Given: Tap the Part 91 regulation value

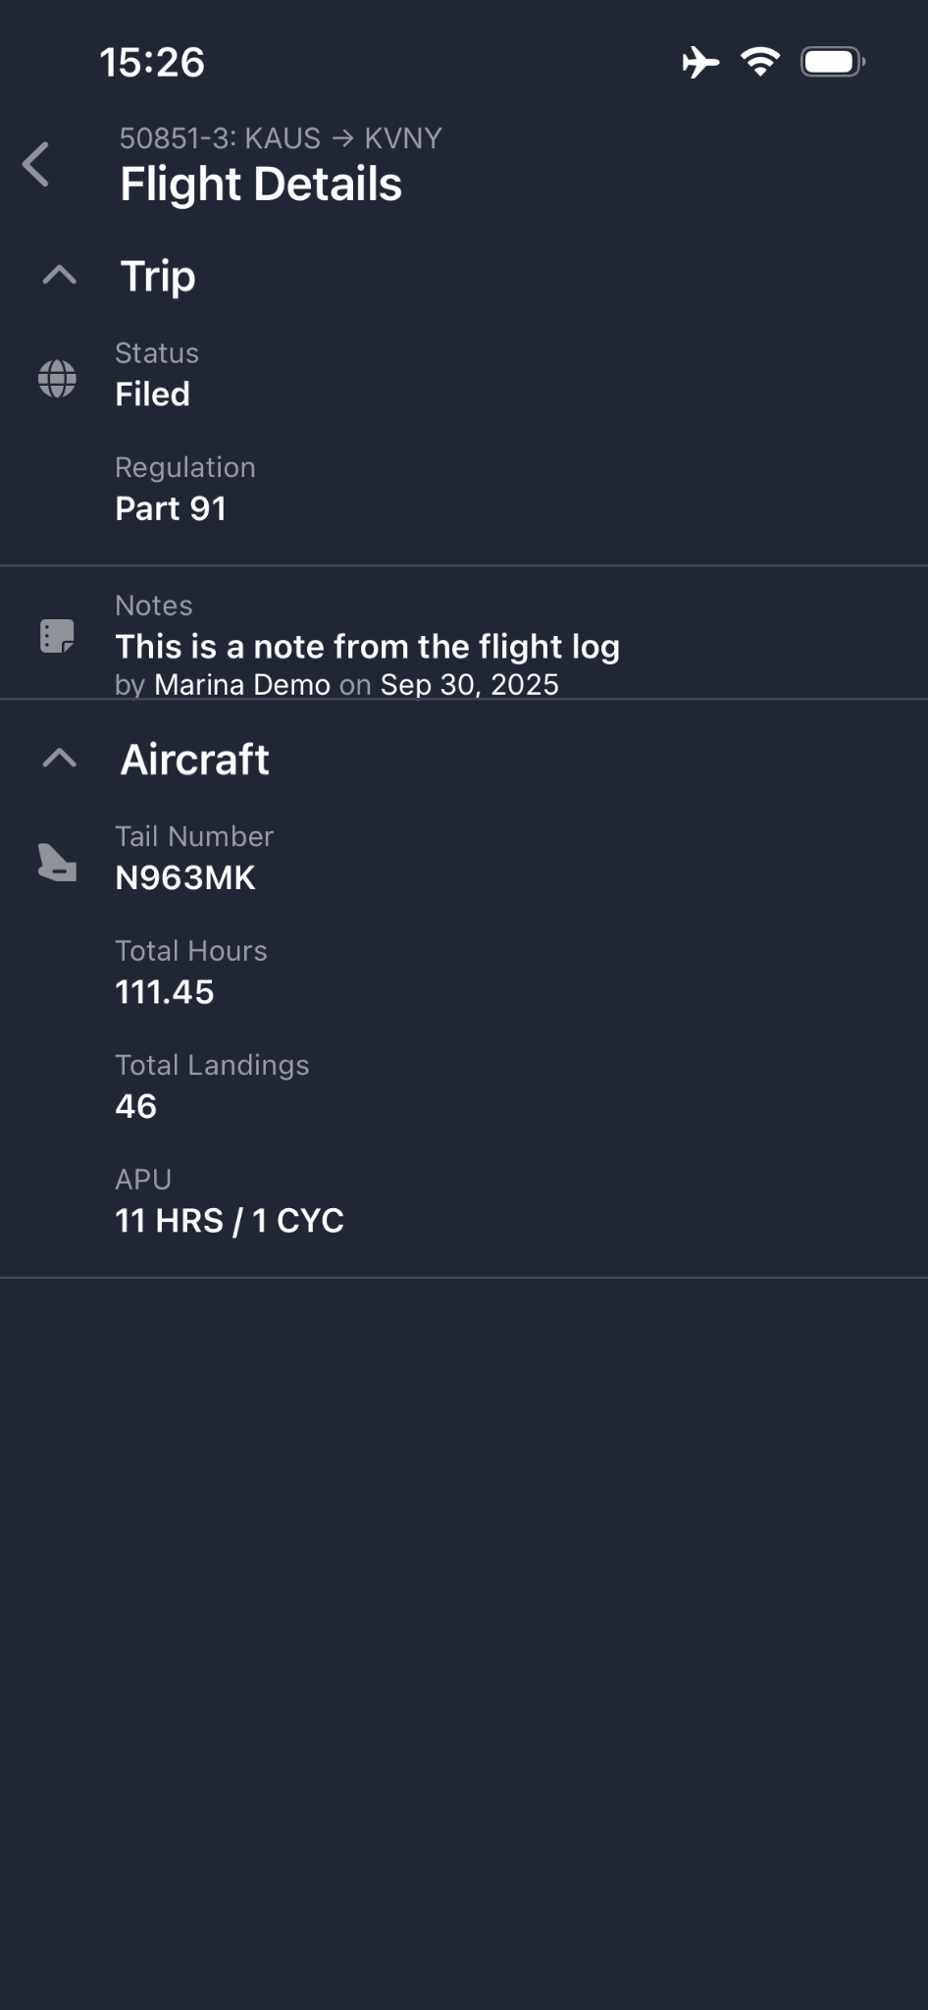Looking at the screenshot, I should pos(171,508).
